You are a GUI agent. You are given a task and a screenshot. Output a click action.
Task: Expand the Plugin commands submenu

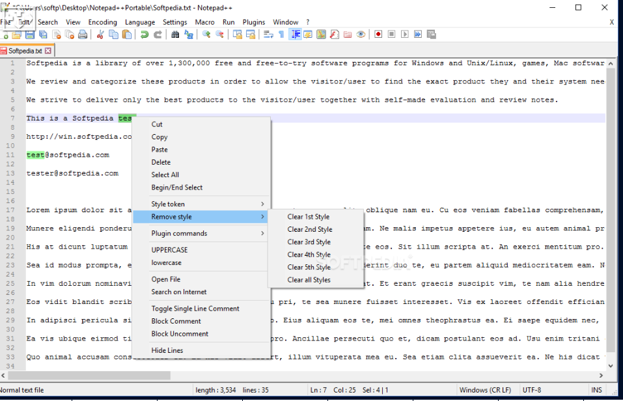tap(201, 233)
